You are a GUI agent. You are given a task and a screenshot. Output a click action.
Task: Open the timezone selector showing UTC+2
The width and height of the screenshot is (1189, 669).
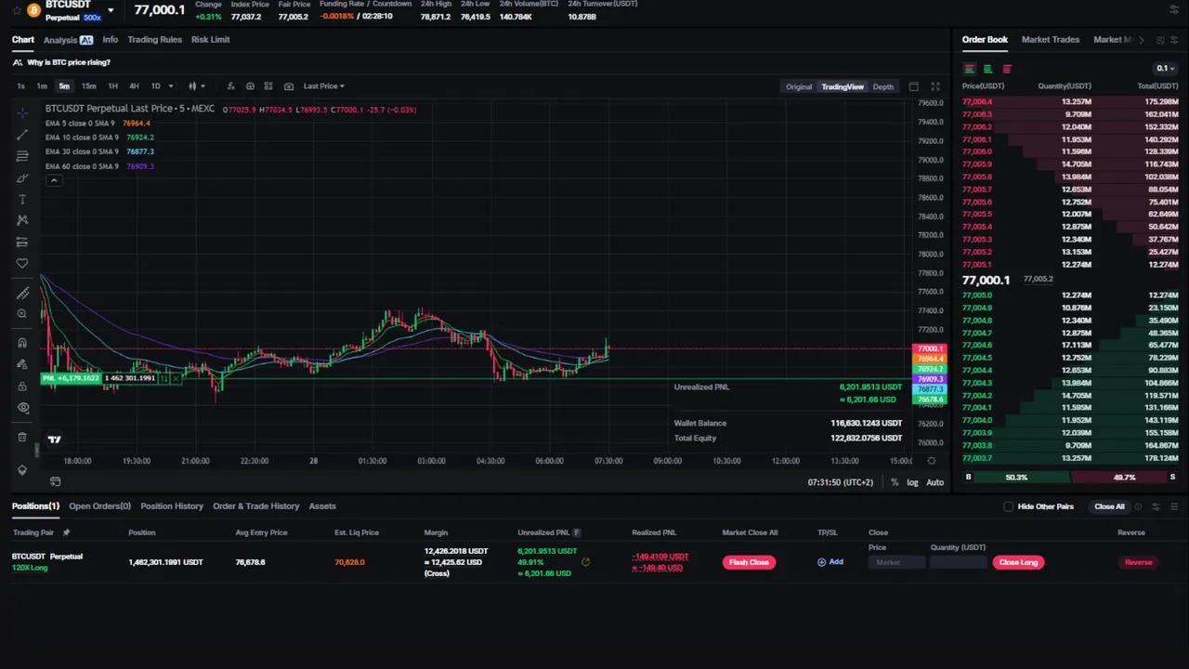pos(841,482)
